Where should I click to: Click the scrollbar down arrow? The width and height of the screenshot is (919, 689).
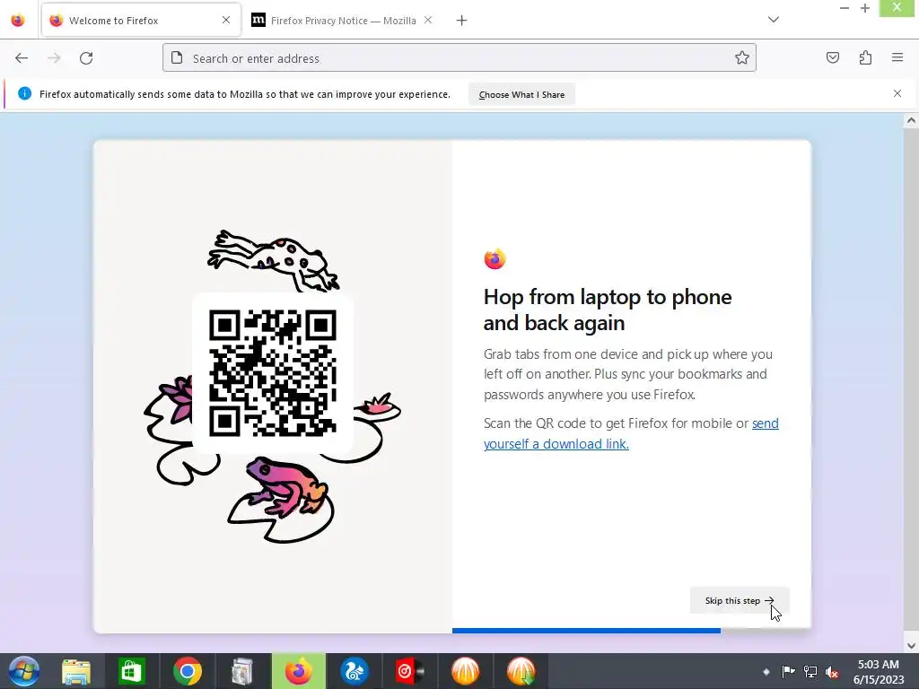click(911, 646)
